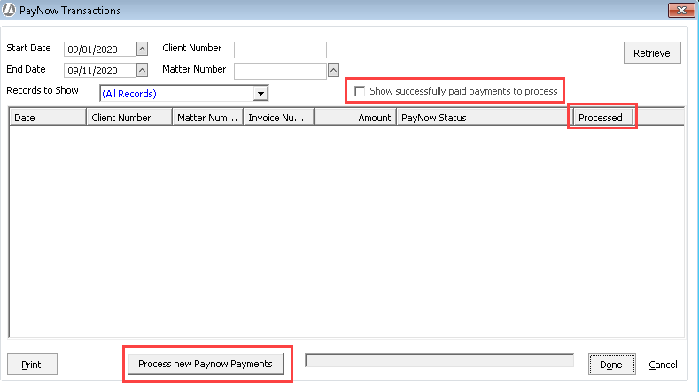Open the End Date calendar picker arrow
This screenshot has height=392, width=699.
142,70
